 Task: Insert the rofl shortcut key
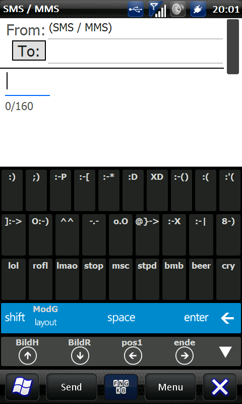tap(40, 279)
